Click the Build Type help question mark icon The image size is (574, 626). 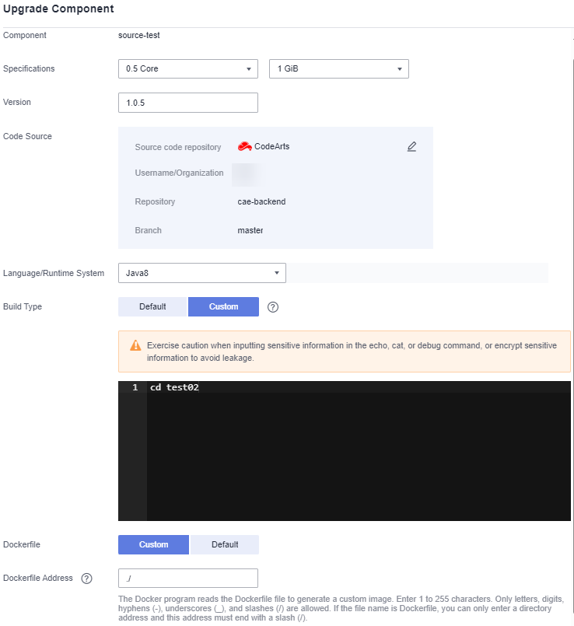(x=272, y=306)
